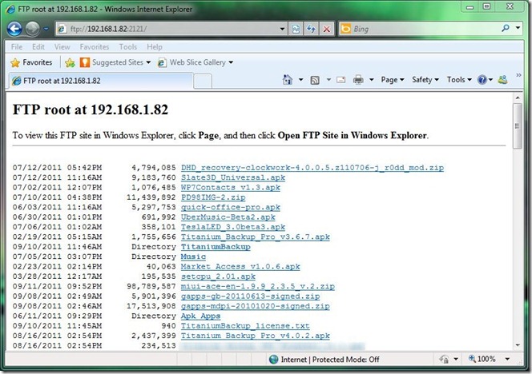Screen dimensions: 532x374
Task: Open UberMusic-Beta2.apk link
Action: click(228, 217)
